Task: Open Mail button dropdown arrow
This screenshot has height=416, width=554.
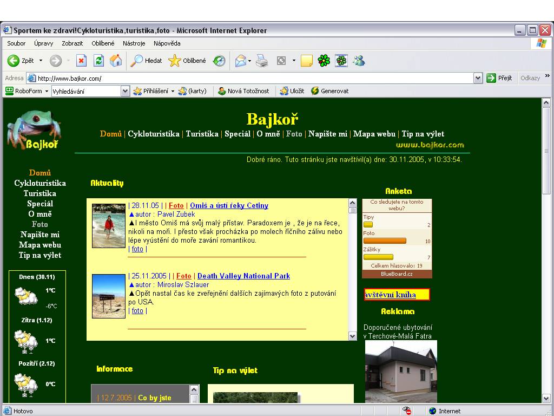Action: point(249,61)
